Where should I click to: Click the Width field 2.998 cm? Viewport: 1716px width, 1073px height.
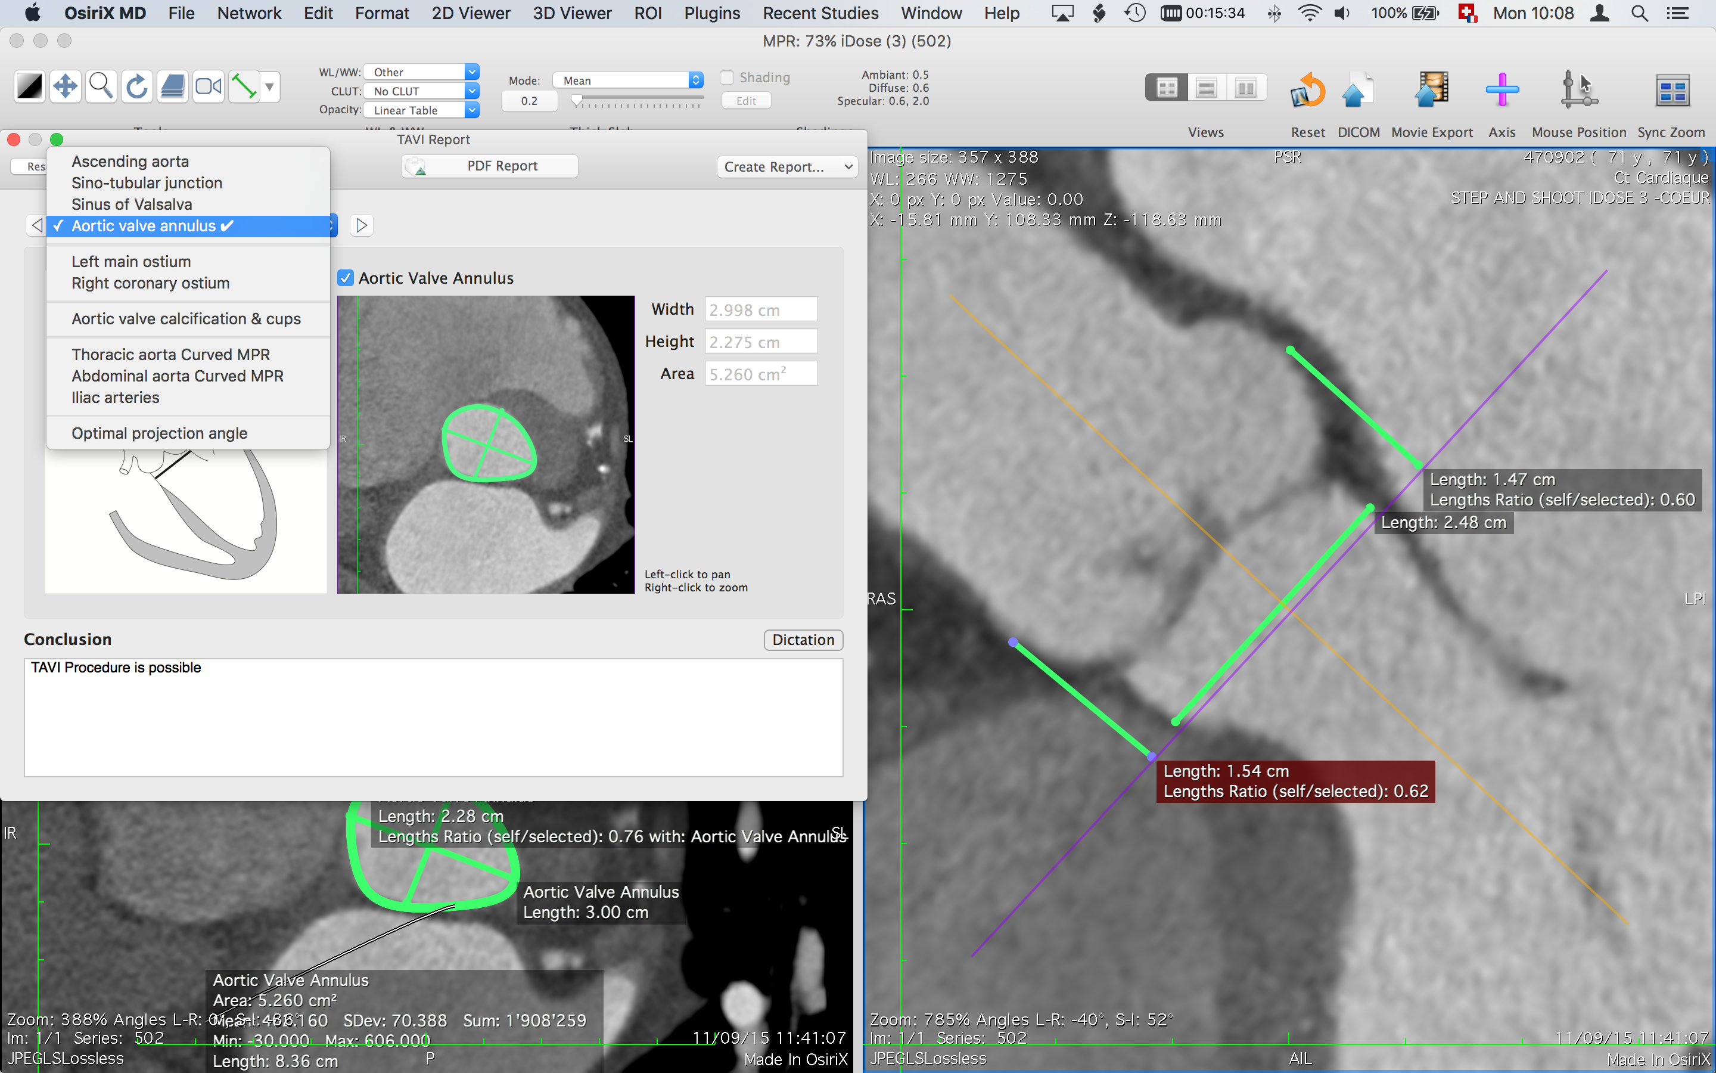pos(761,309)
